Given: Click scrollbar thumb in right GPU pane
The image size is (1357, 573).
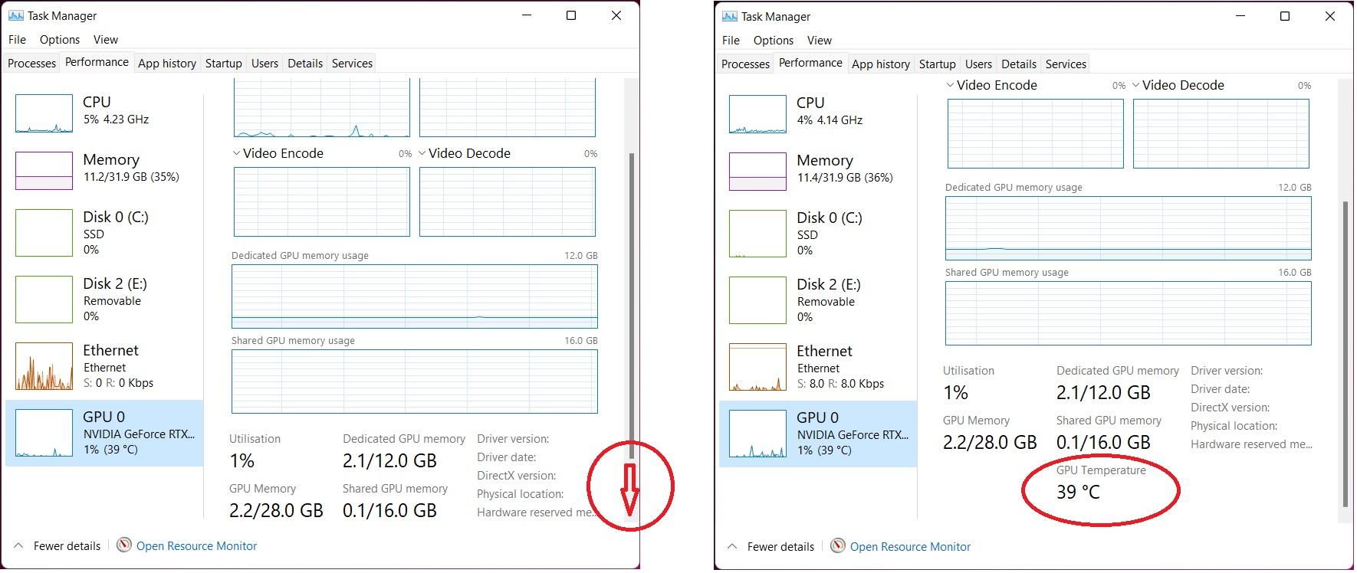Looking at the screenshot, I should tap(1345, 354).
